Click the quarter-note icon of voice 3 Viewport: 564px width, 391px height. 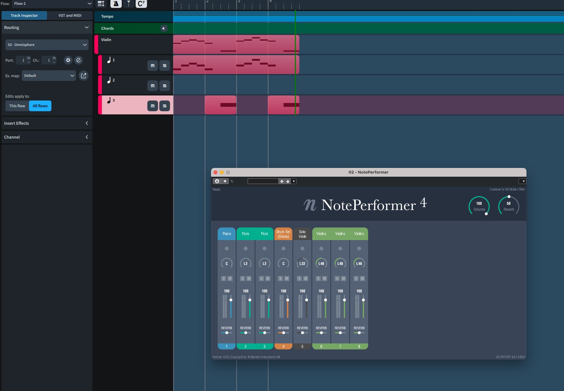pos(109,100)
